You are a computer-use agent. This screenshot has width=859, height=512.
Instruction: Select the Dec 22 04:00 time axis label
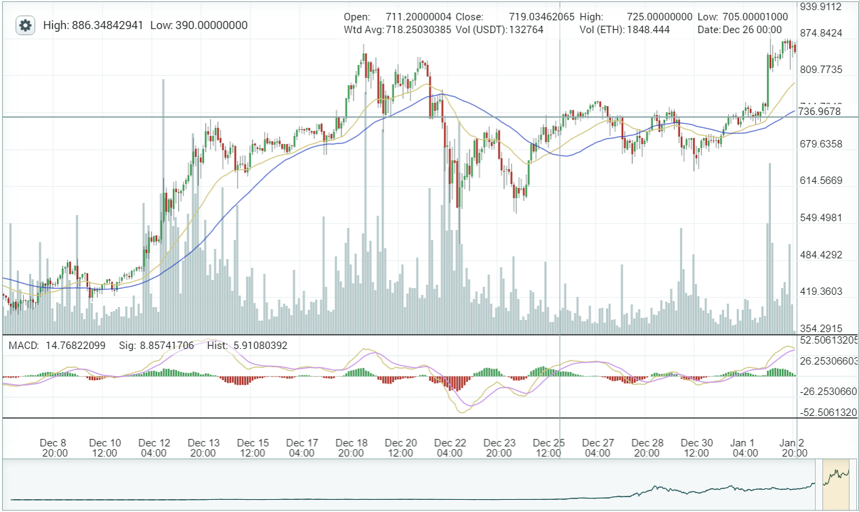(x=451, y=448)
